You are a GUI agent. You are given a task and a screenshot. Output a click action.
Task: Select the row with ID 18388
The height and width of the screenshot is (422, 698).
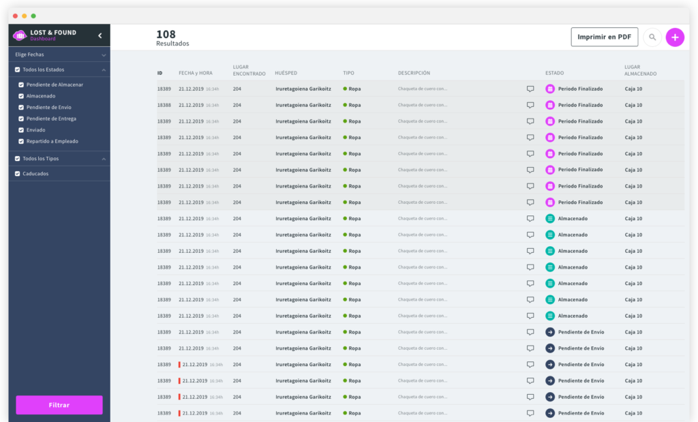(x=164, y=105)
